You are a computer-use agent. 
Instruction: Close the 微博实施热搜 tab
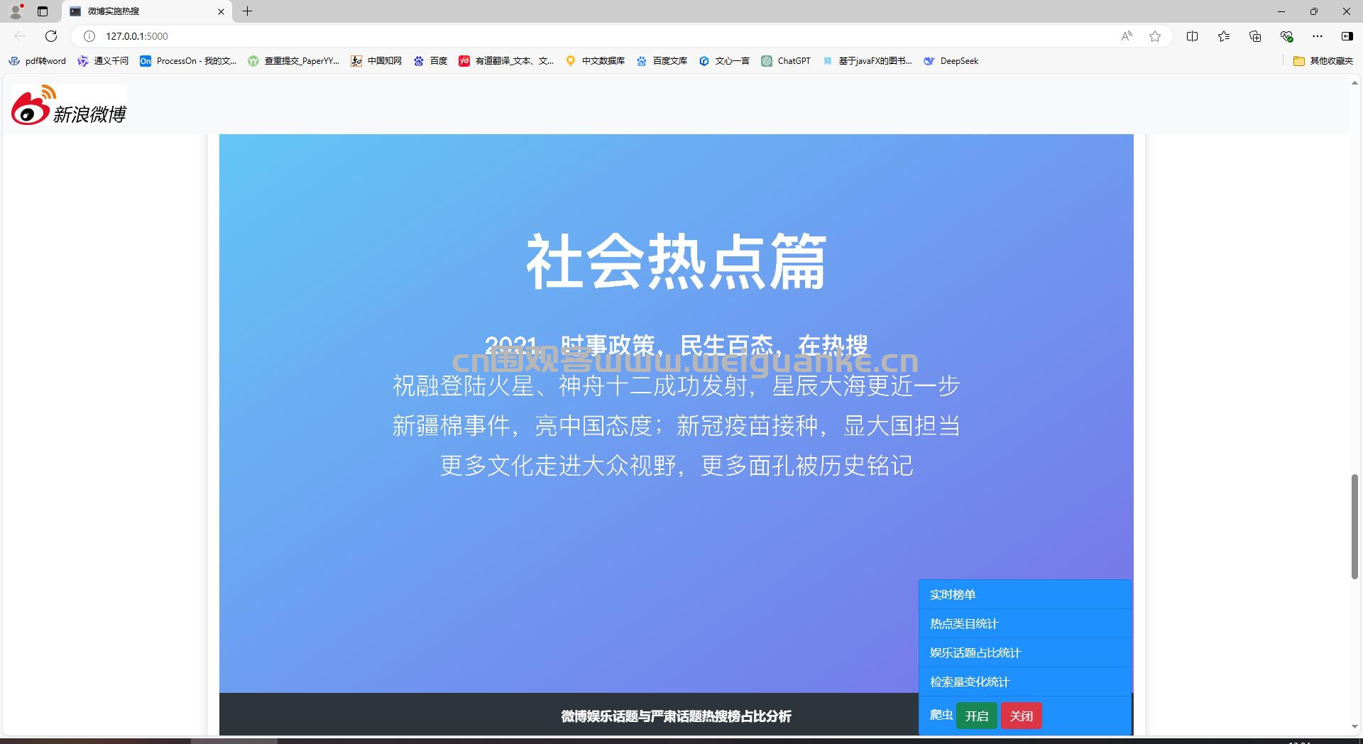221,11
